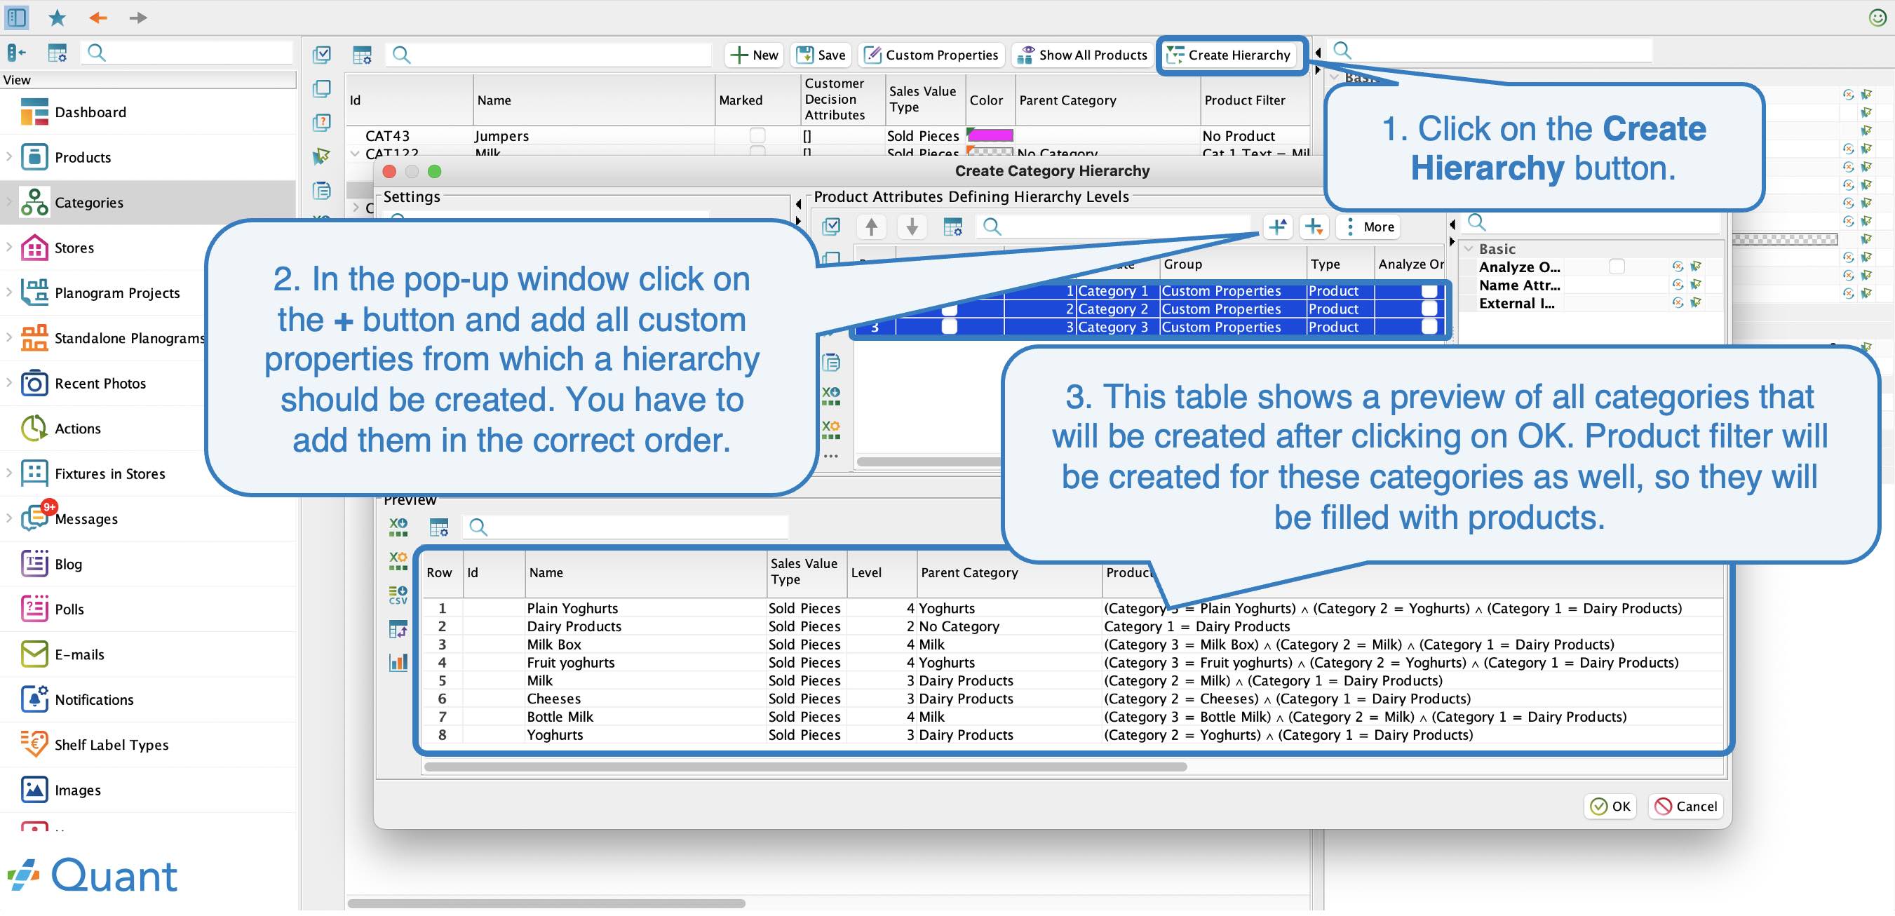This screenshot has height=916, width=1895.
Task: Click select-all icon in hierarchy levels toolbar
Action: [x=830, y=227]
